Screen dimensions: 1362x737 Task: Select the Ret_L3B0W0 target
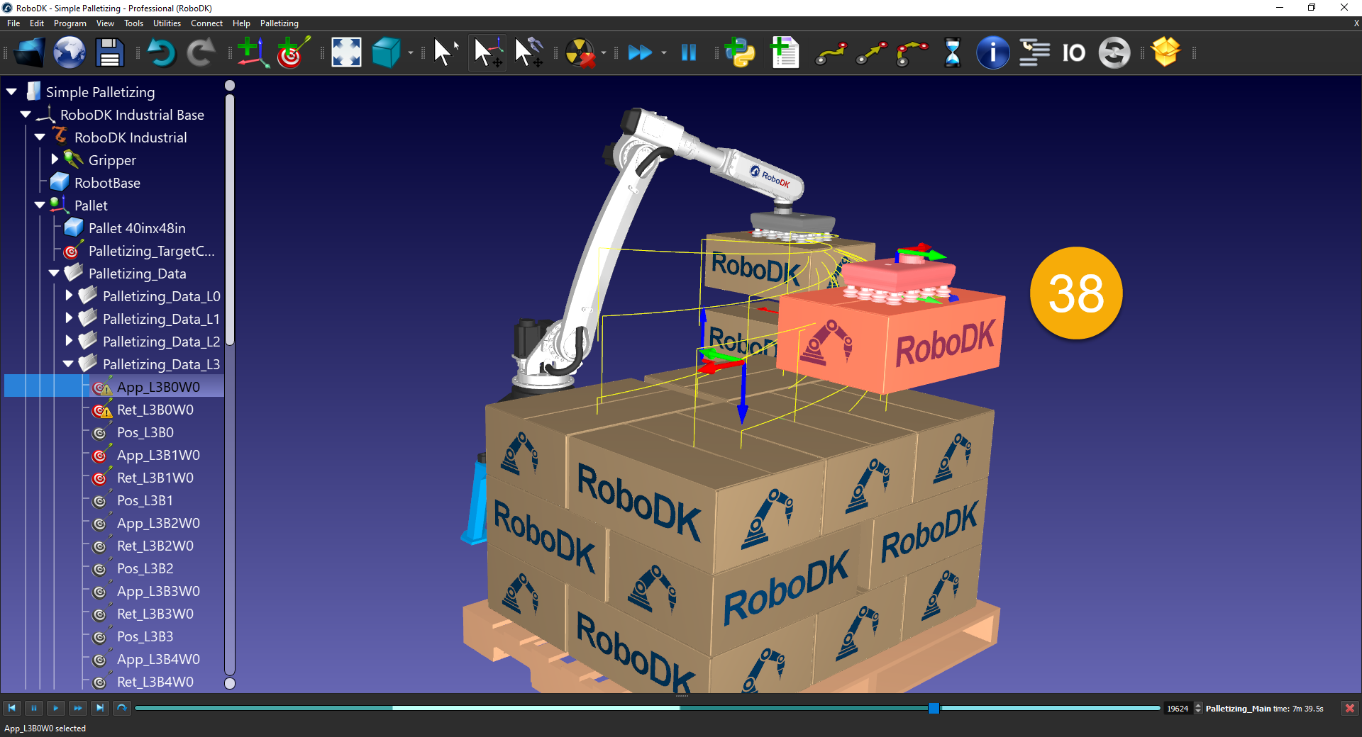click(x=155, y=410)
